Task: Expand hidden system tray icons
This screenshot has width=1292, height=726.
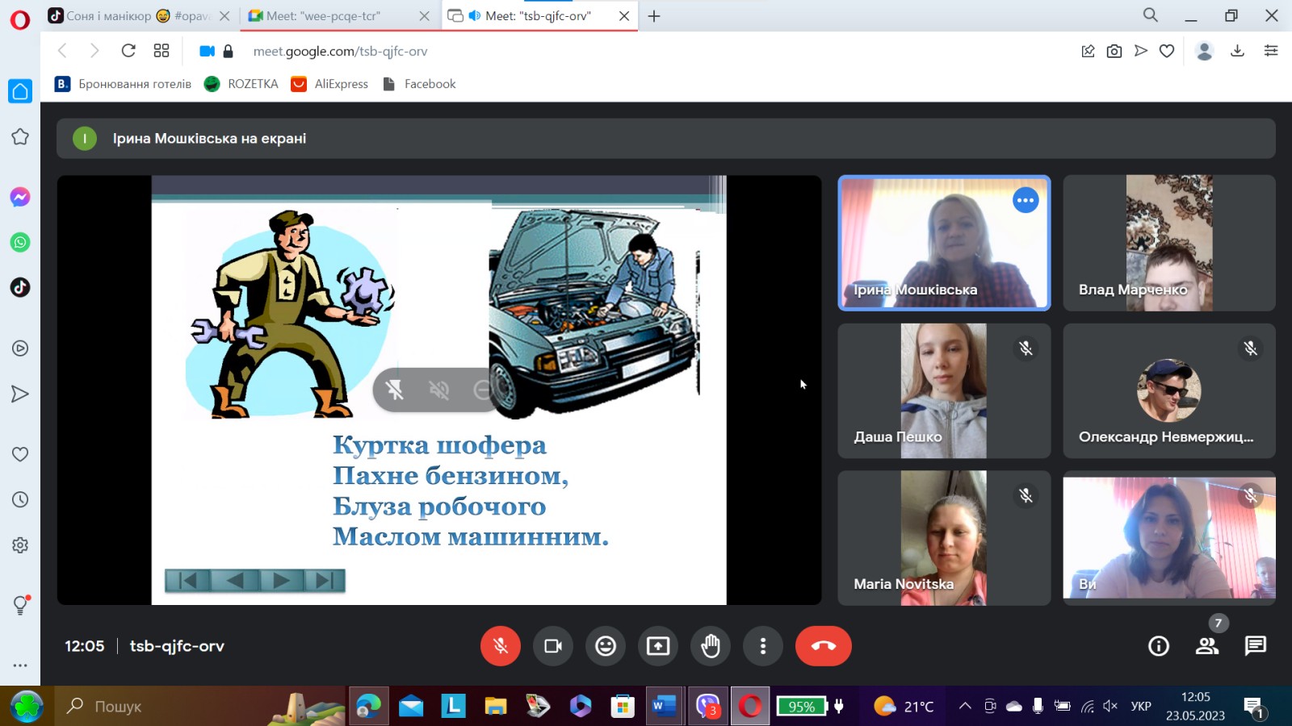Action: pos(964,706)
